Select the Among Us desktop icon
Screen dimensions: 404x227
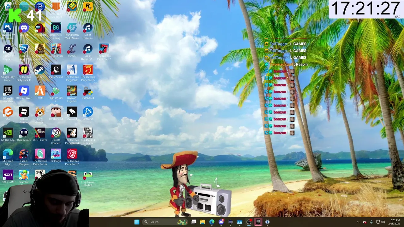click(x=40, y=30)
